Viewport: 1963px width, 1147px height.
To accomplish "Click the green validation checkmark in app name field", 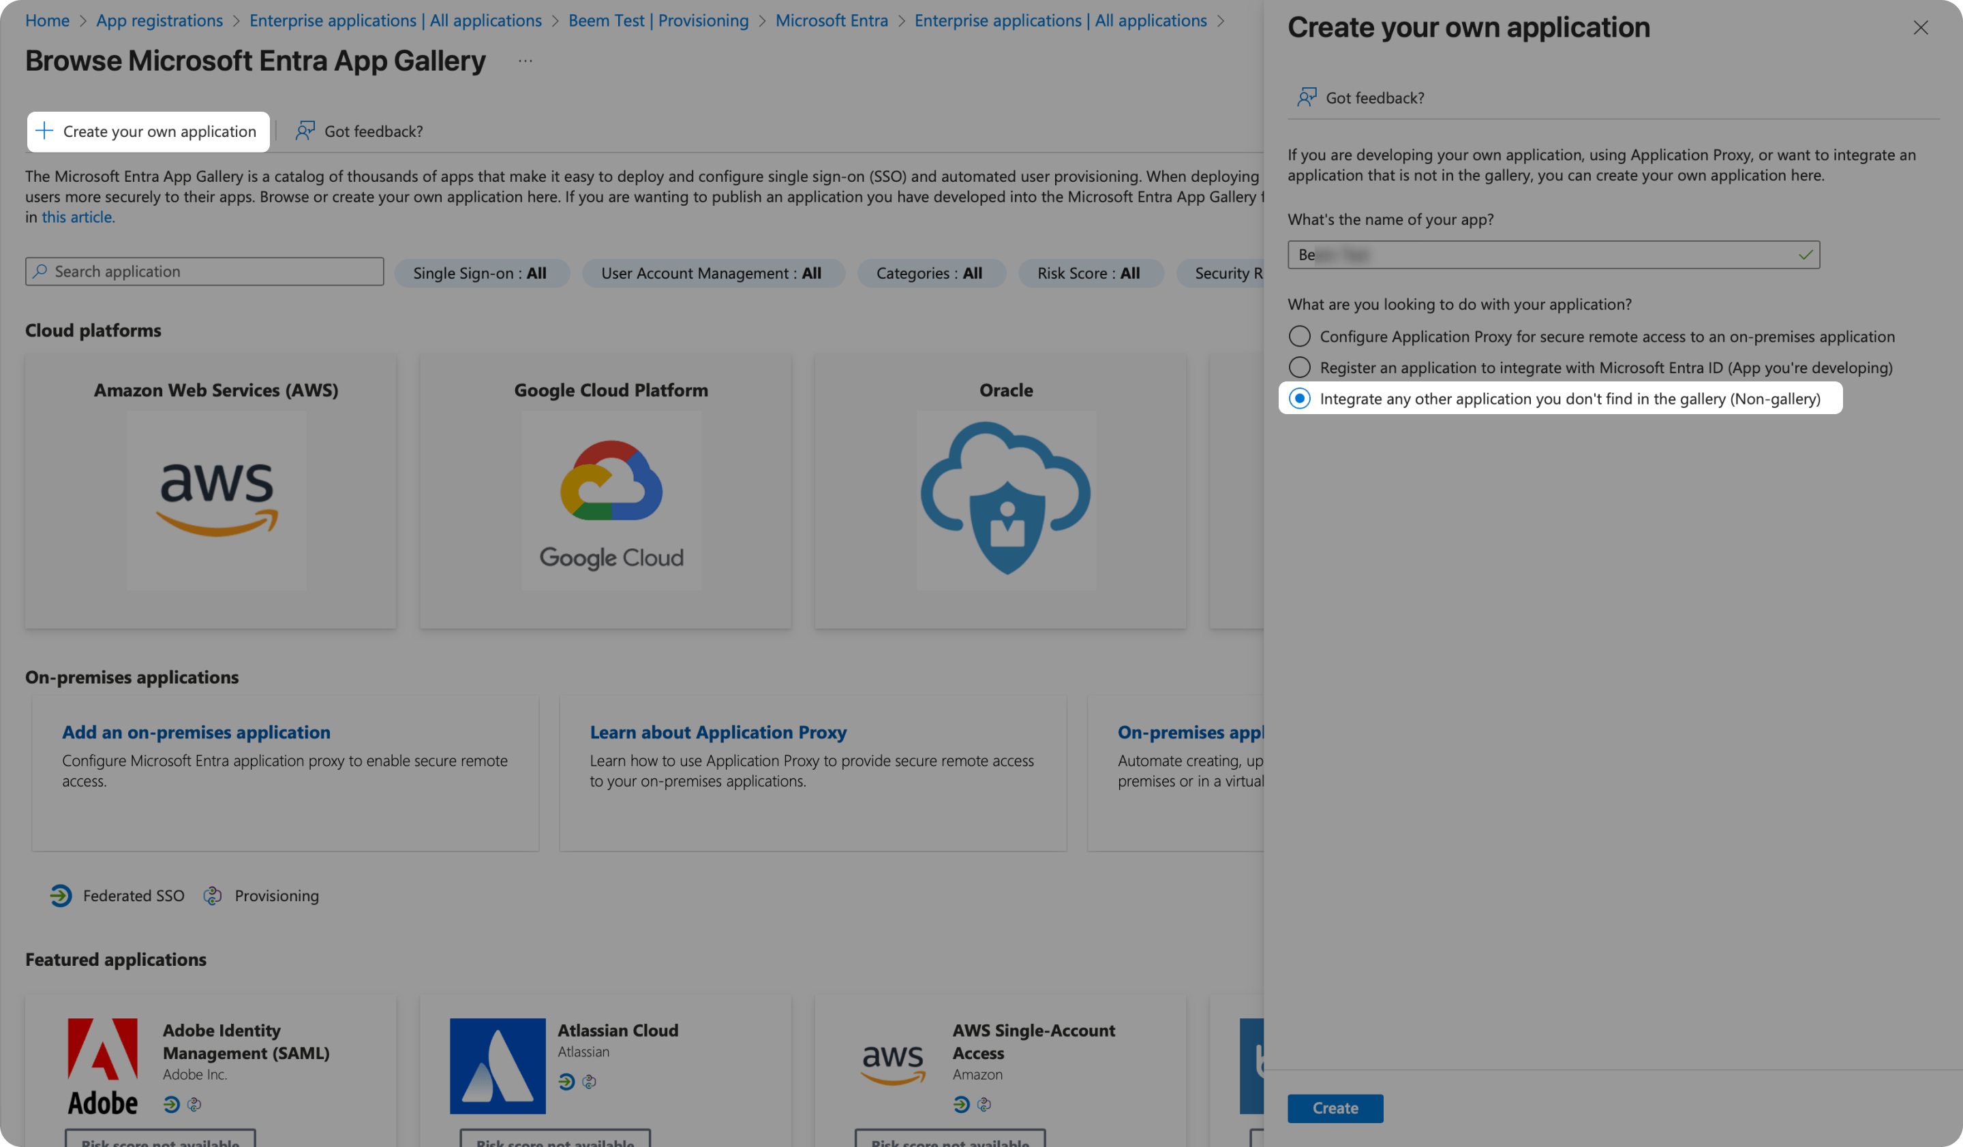I will point(1806,255).
